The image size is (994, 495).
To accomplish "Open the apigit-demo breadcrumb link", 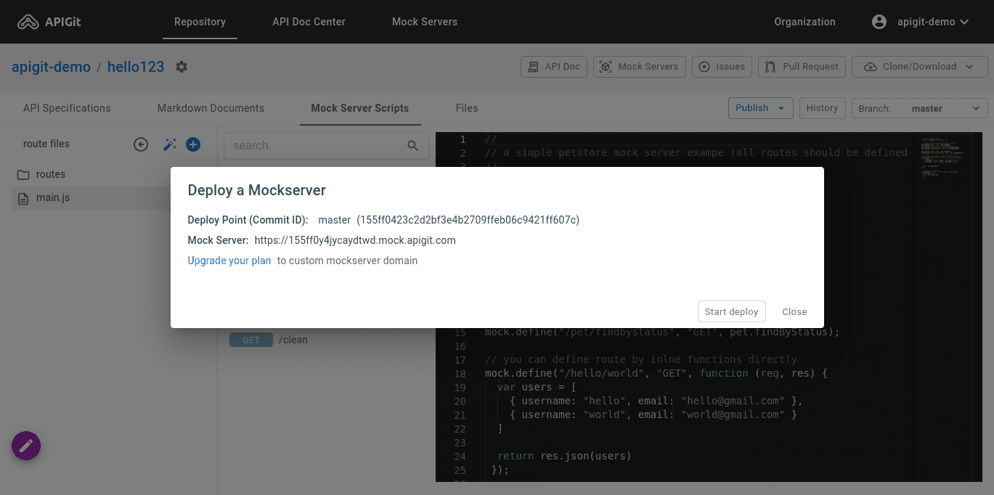I will coord(51,67).
